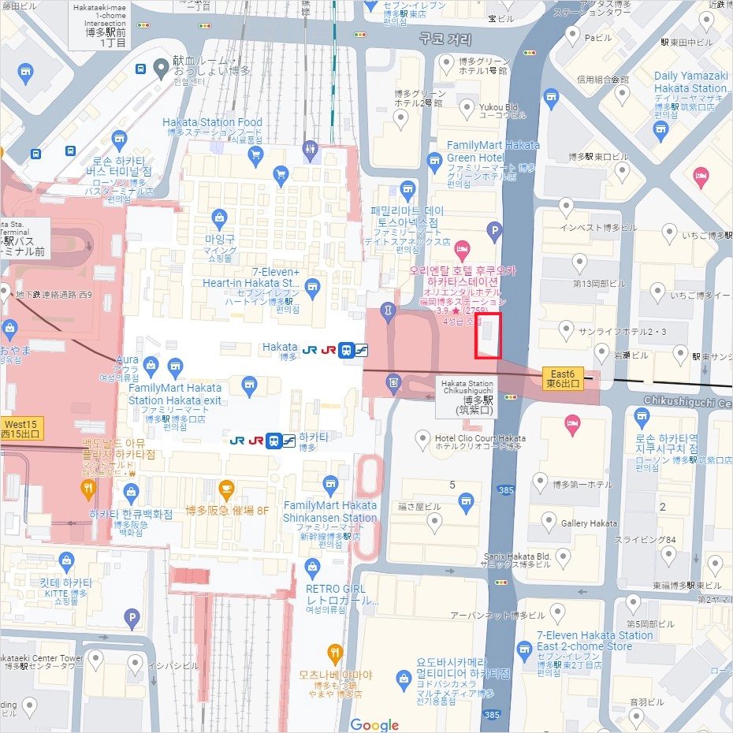The width and height of the screenshot is (733, 733).
Task: Click the 7-Eleven Hakata Station East 2-chome icon
Action: click(x=524, y=650)
